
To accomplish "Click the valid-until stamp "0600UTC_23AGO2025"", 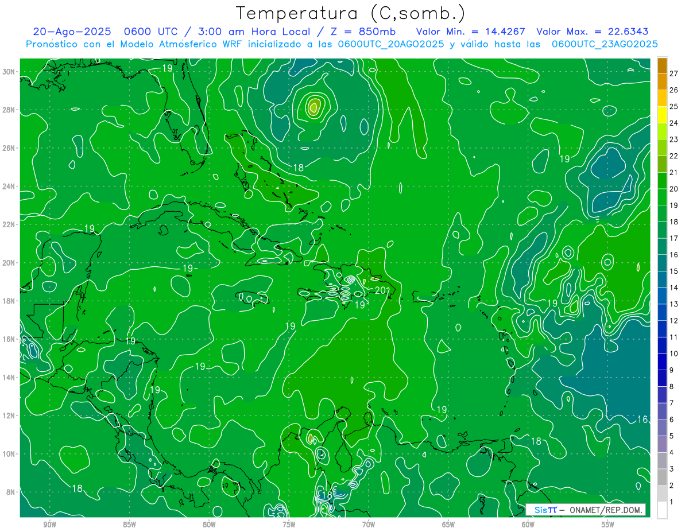I will [x=605, y=44].
